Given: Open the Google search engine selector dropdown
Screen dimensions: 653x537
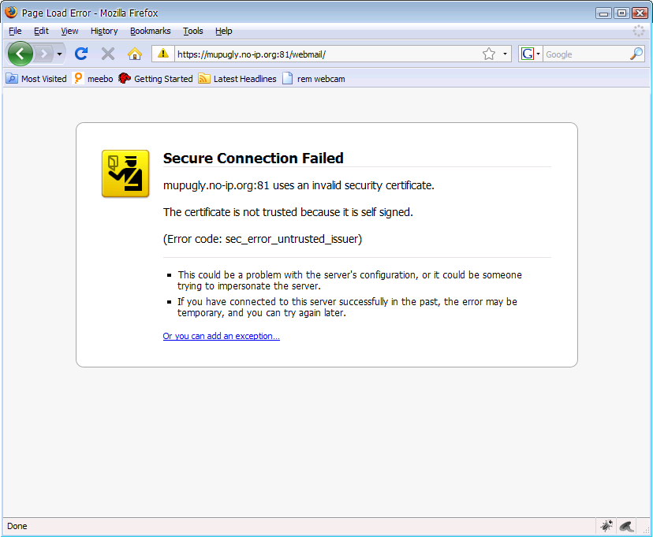Looking at the screenshot, I should pyautogui.click(x=531, y=54).
